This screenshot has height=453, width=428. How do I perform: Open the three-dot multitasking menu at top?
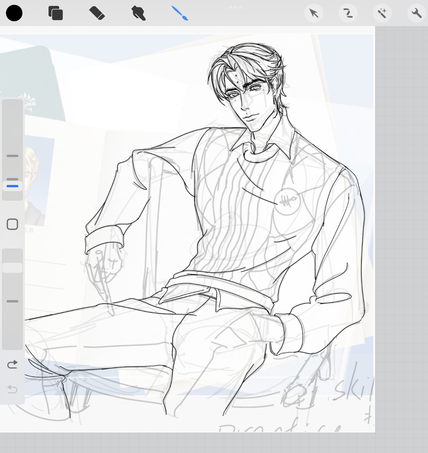[x=235, y=7]
